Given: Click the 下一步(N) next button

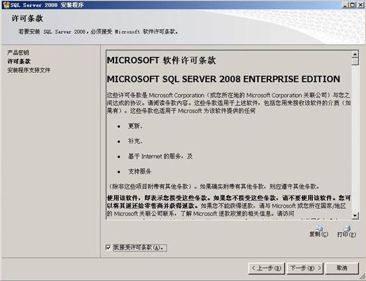Looking at the screenshot, I should coord(305,268).
